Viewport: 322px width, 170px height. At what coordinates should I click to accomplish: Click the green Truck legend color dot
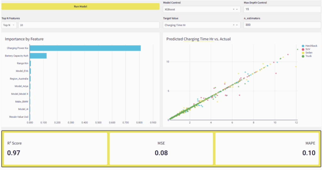click(303, 56)
